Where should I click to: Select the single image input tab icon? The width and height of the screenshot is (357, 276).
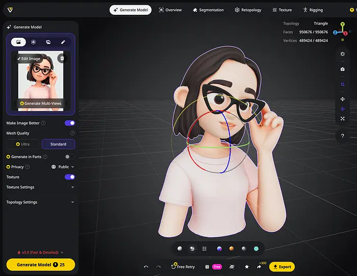[x=18, y=42]
